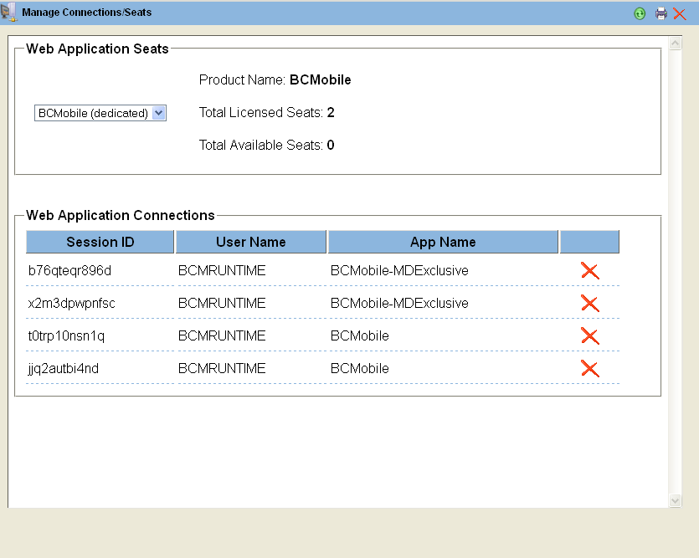Sort by the User Name column header
The image size is (699, 558).
(x=251, y=242)
